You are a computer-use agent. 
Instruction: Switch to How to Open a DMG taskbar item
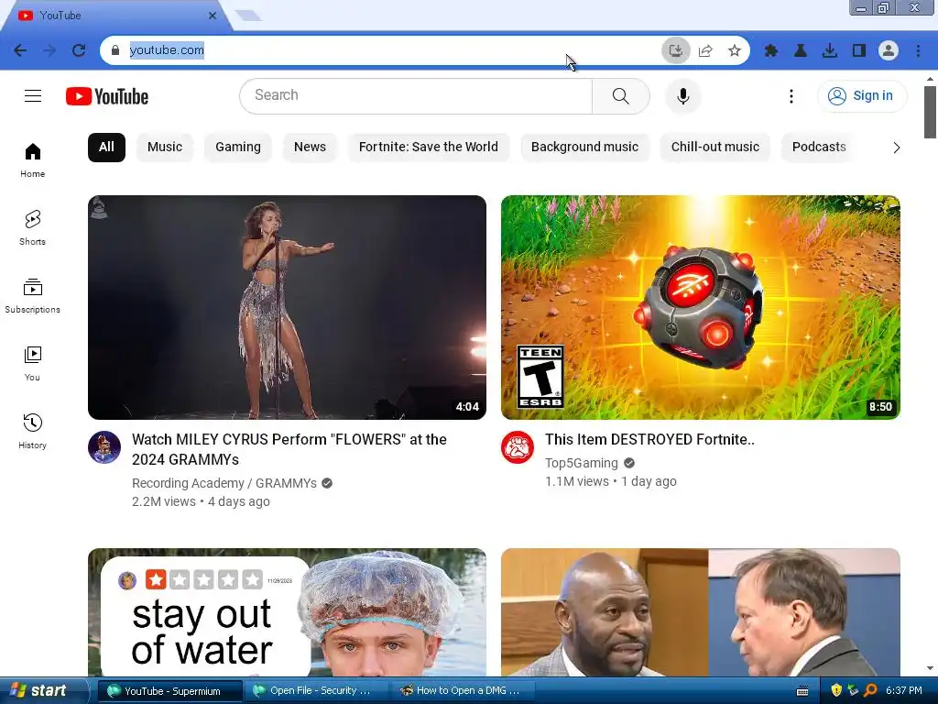(462, 691)
